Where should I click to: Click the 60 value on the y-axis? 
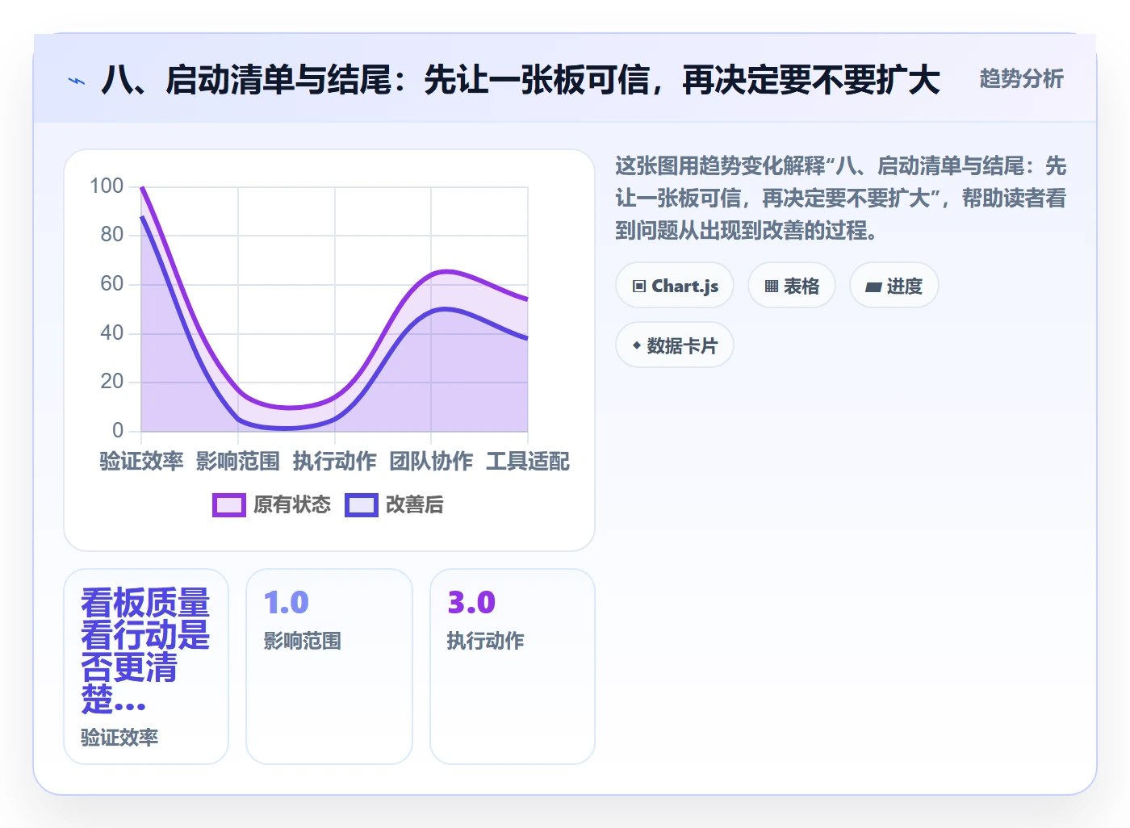tap(112, 284)
